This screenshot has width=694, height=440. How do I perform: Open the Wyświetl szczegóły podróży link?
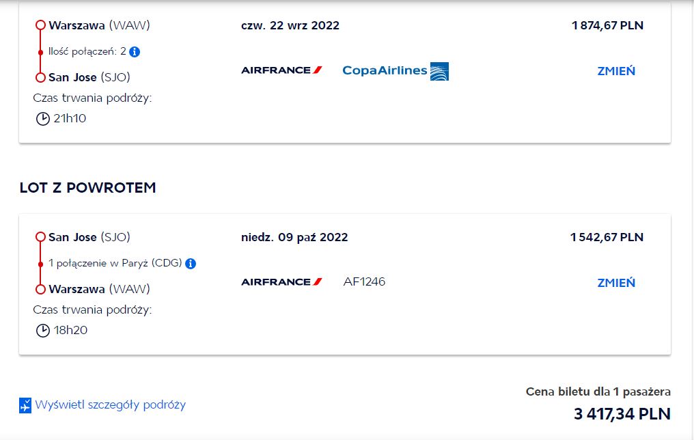pyautogui.click(x=110, y=405)
